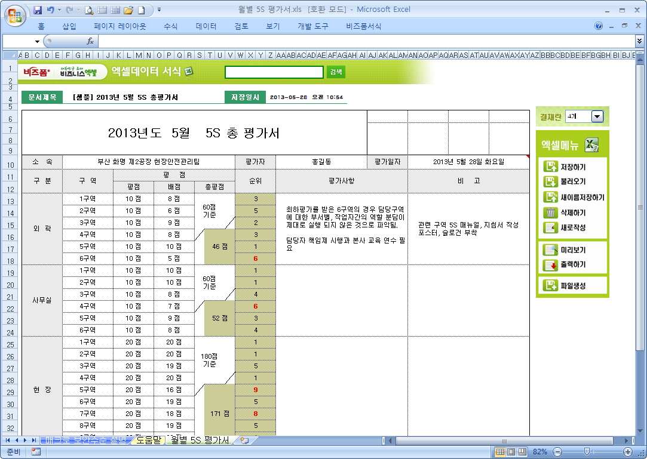Open the 페이지 레이아웃 ribbon tab
Viewport: 647px width, 459px height.
tap(120, 26)
